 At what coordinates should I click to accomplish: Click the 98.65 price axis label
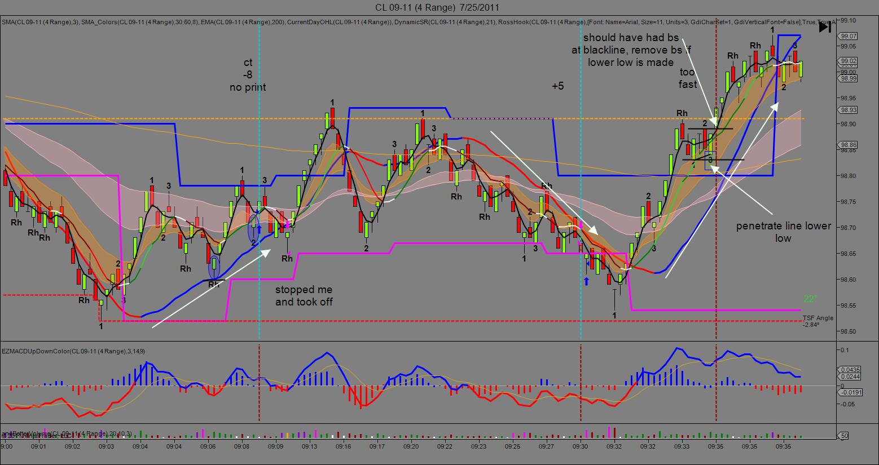click(849, 254)
